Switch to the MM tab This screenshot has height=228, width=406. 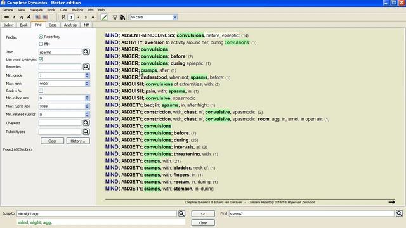[x=86, y=25]
